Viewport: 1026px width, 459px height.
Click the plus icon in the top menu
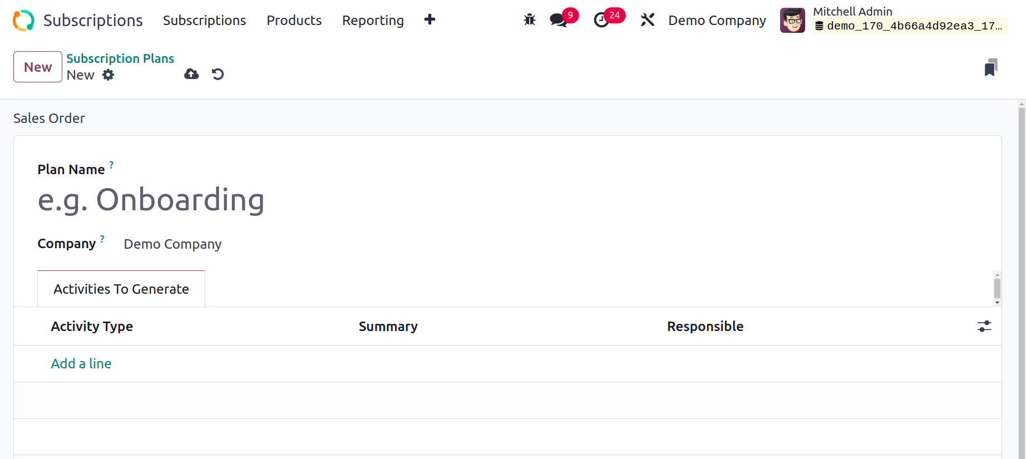pos(430,20)
